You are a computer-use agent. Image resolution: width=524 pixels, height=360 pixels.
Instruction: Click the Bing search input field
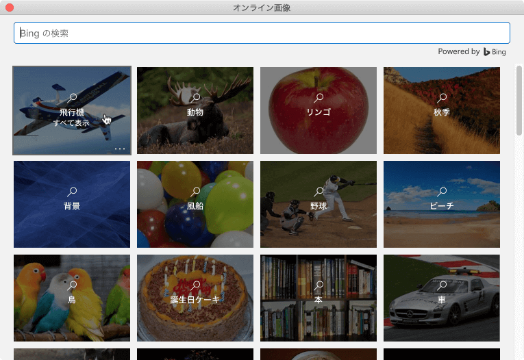tap(262, 33)
